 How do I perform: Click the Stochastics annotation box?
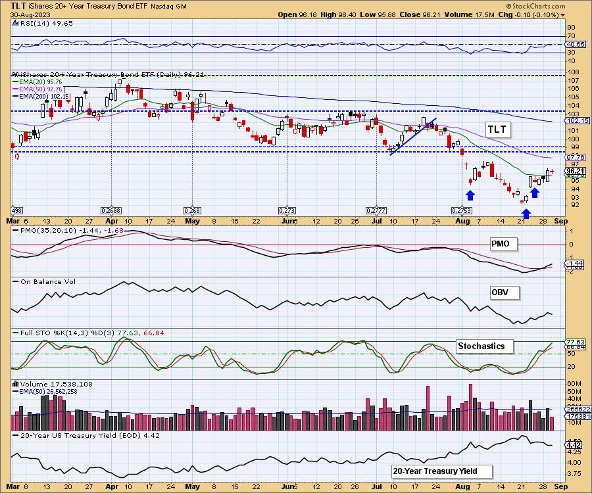point(483,346)
